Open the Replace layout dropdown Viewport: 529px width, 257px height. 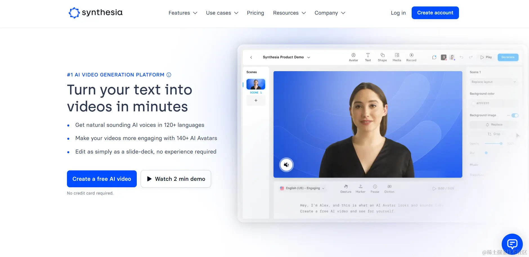[x=494, y=82]
